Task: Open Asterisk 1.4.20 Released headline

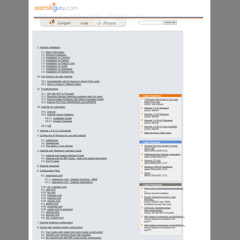Action: 156,114
